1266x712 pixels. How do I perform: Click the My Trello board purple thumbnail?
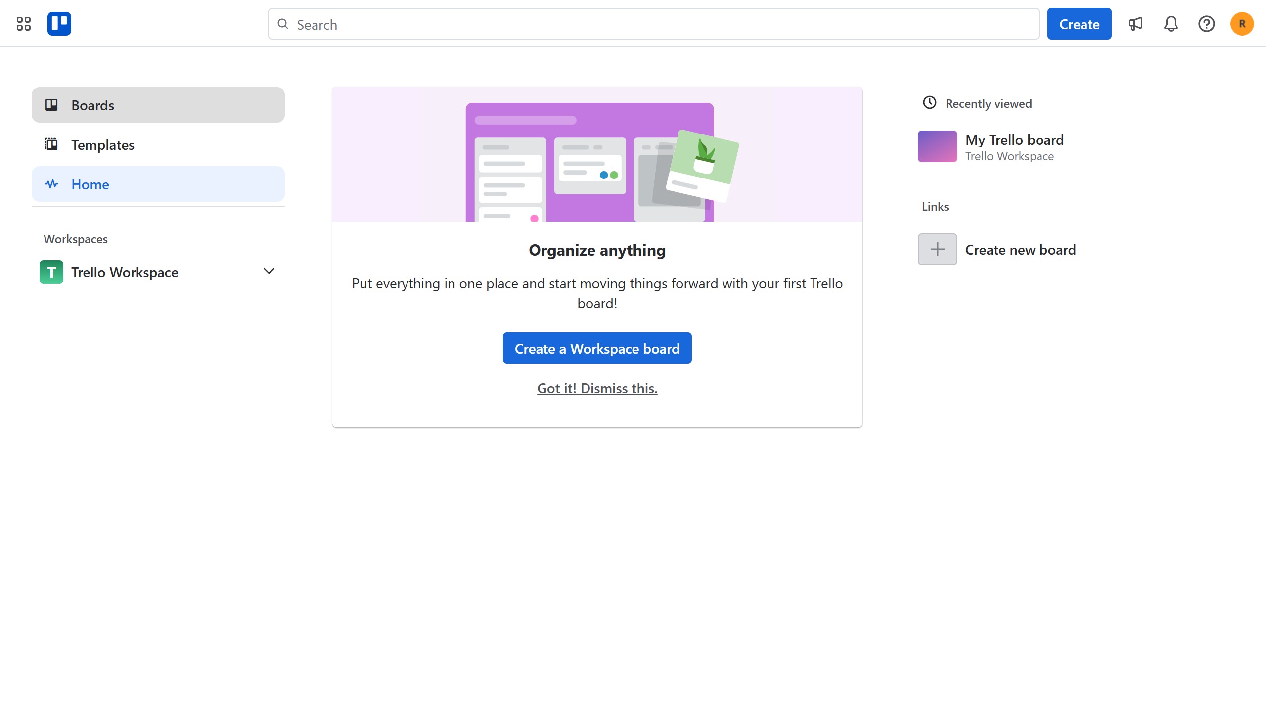[938, 146]
